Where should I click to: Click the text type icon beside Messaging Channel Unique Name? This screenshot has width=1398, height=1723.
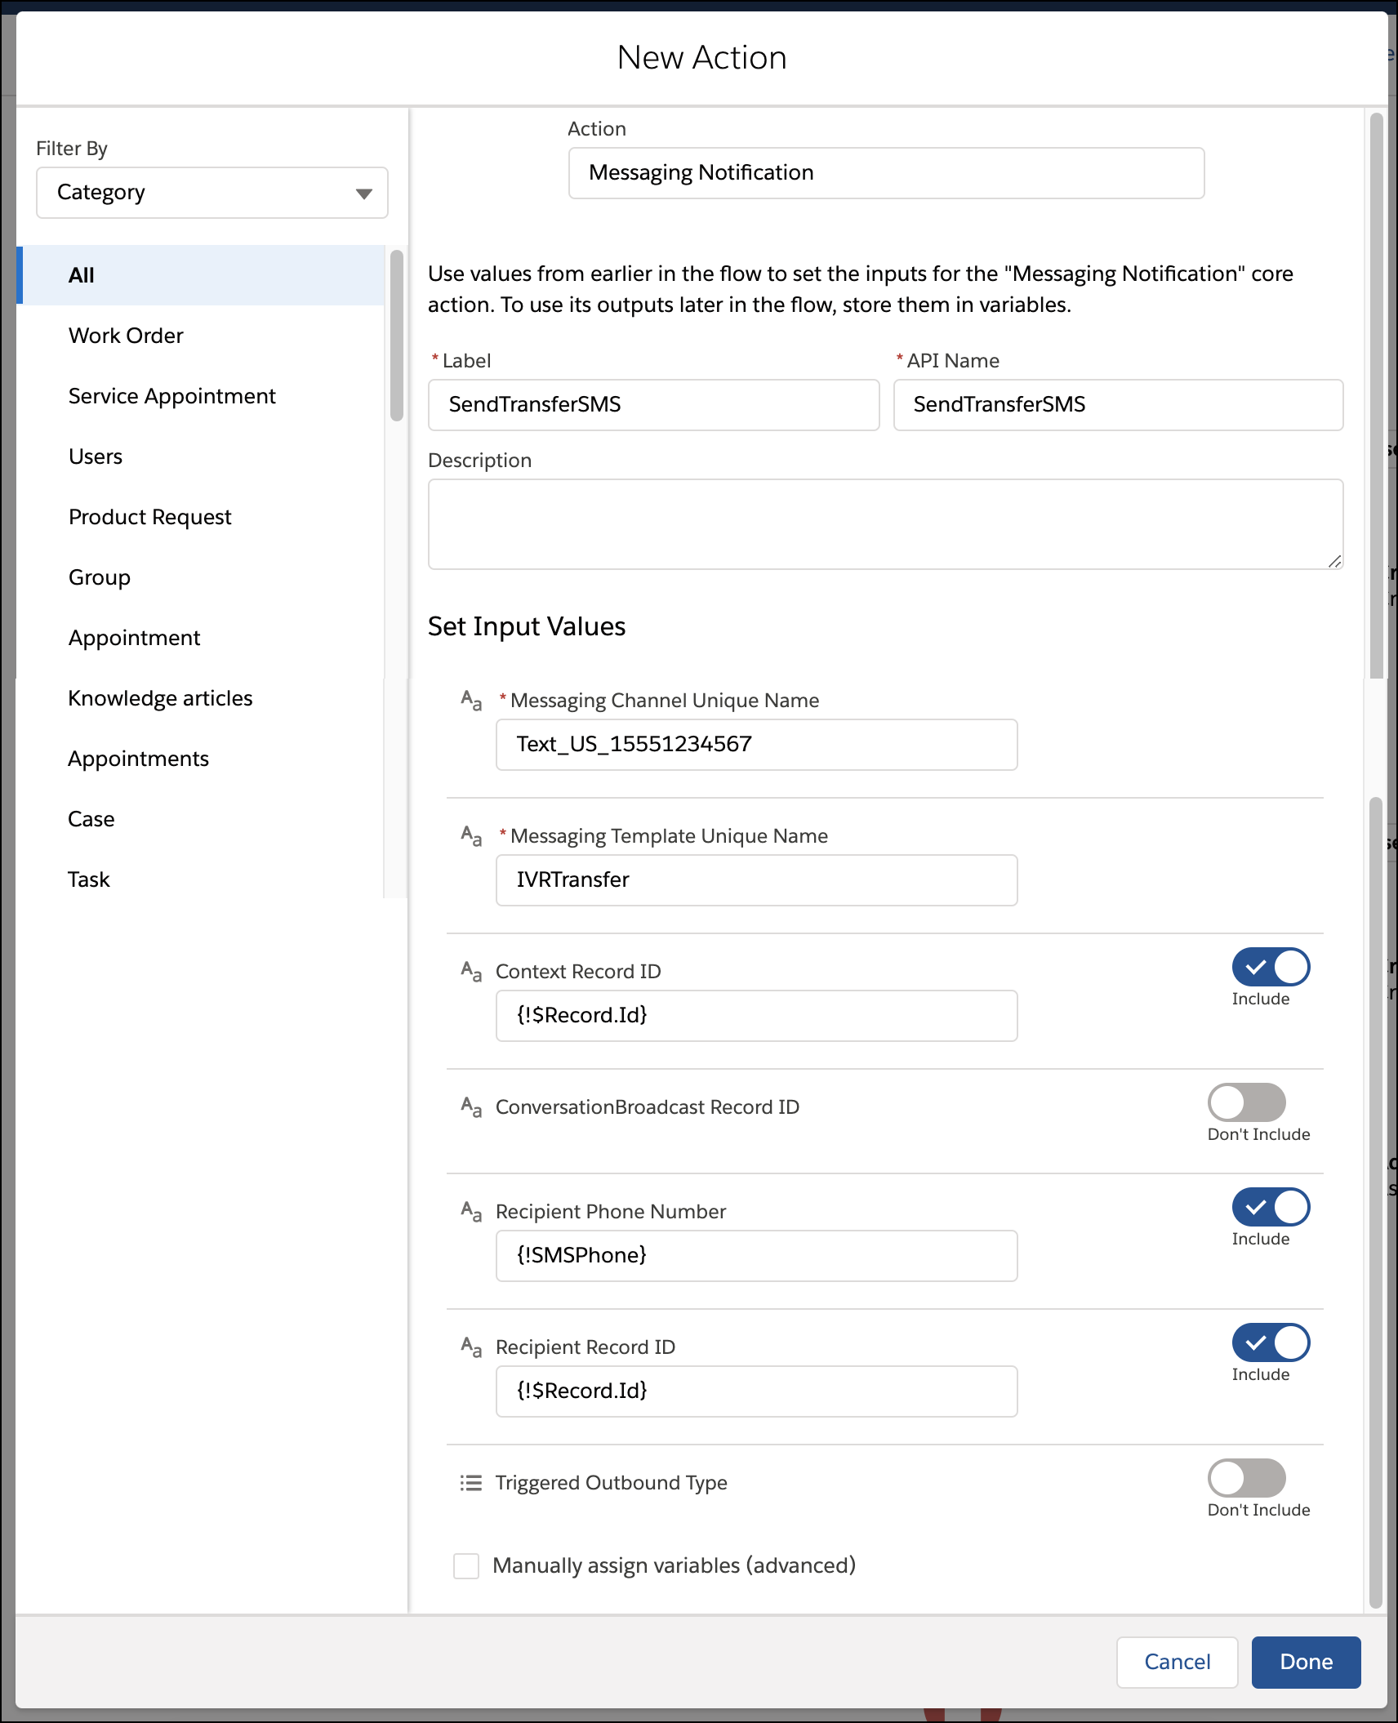[471, 701]
